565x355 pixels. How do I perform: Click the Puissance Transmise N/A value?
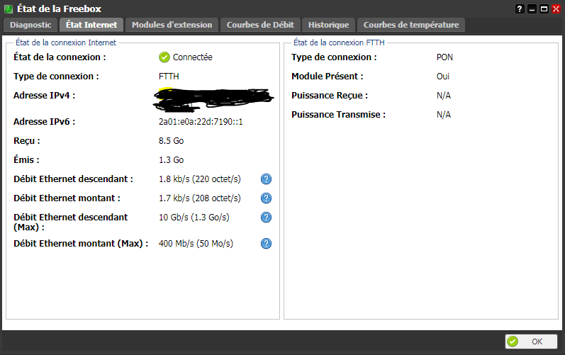click(x=444, y=115)
